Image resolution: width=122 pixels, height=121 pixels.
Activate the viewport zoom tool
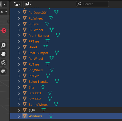tap(3, 45)
